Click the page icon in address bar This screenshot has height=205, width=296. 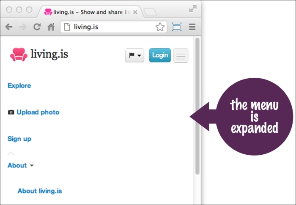(67, 27)
